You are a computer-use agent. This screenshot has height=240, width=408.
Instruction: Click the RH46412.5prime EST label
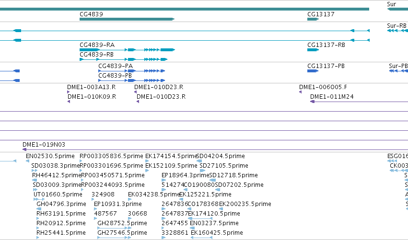[57, 175]
